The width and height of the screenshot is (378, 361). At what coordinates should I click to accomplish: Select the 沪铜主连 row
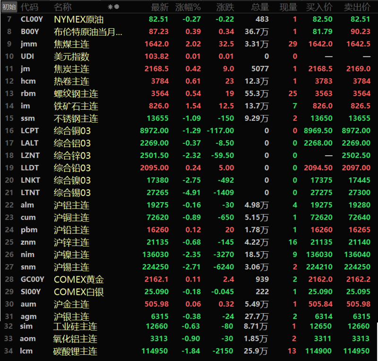tap(72, 217)
